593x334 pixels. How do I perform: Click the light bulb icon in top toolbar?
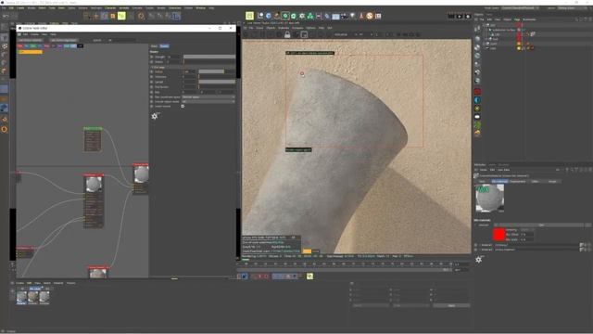[352, 16]
